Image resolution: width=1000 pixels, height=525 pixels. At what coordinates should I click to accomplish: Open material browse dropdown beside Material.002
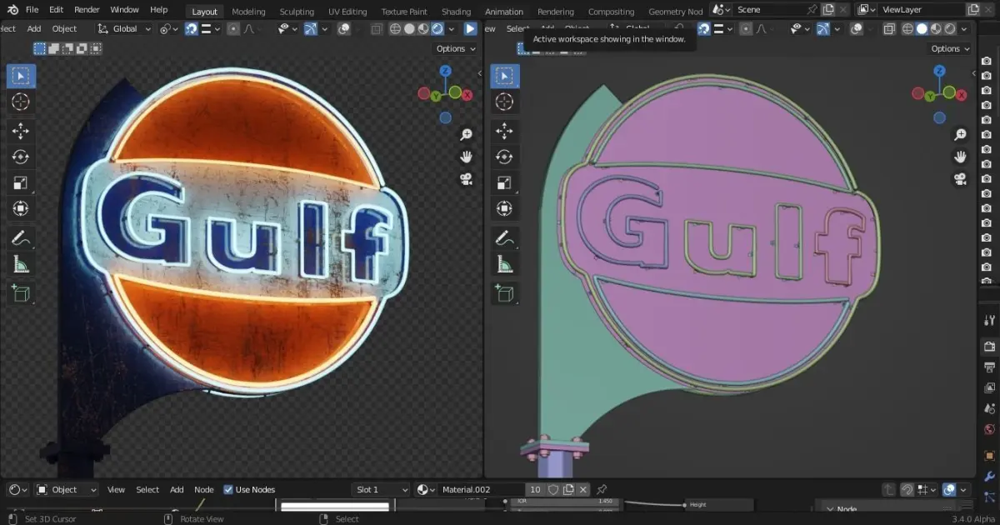coord(427,490)
